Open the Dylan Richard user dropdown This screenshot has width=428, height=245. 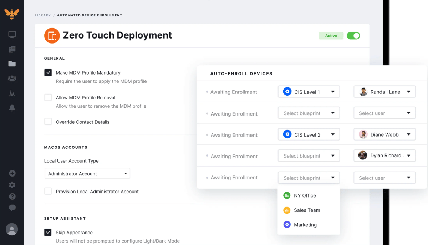(384, 155)
